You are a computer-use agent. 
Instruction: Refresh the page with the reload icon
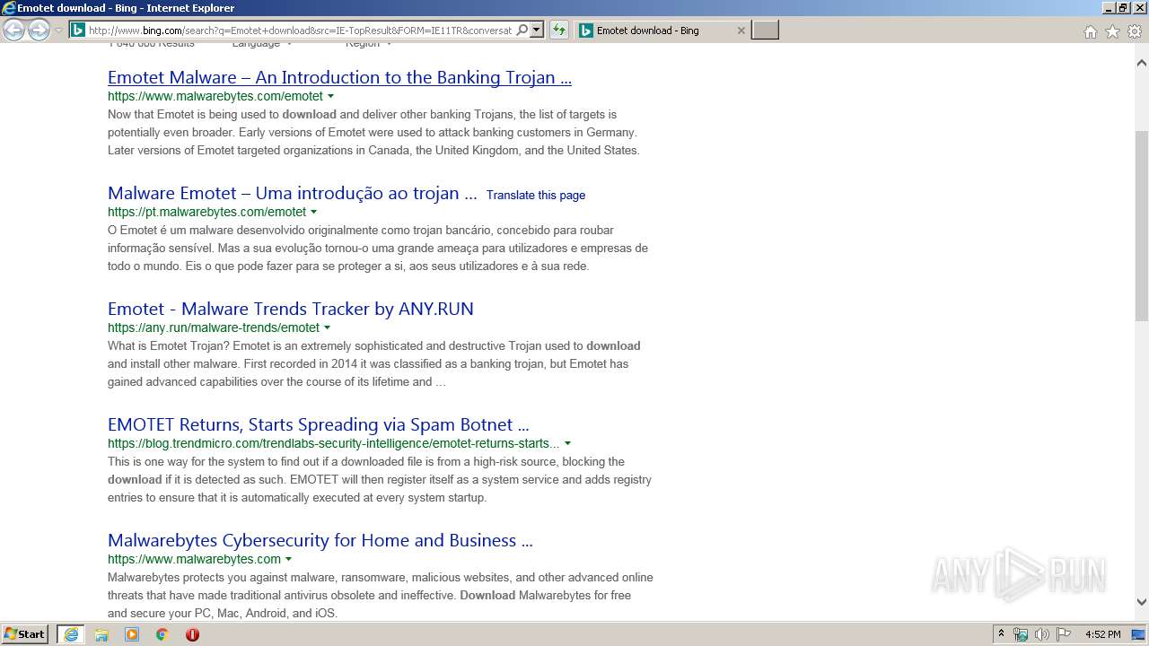click(x=559, y=30)
